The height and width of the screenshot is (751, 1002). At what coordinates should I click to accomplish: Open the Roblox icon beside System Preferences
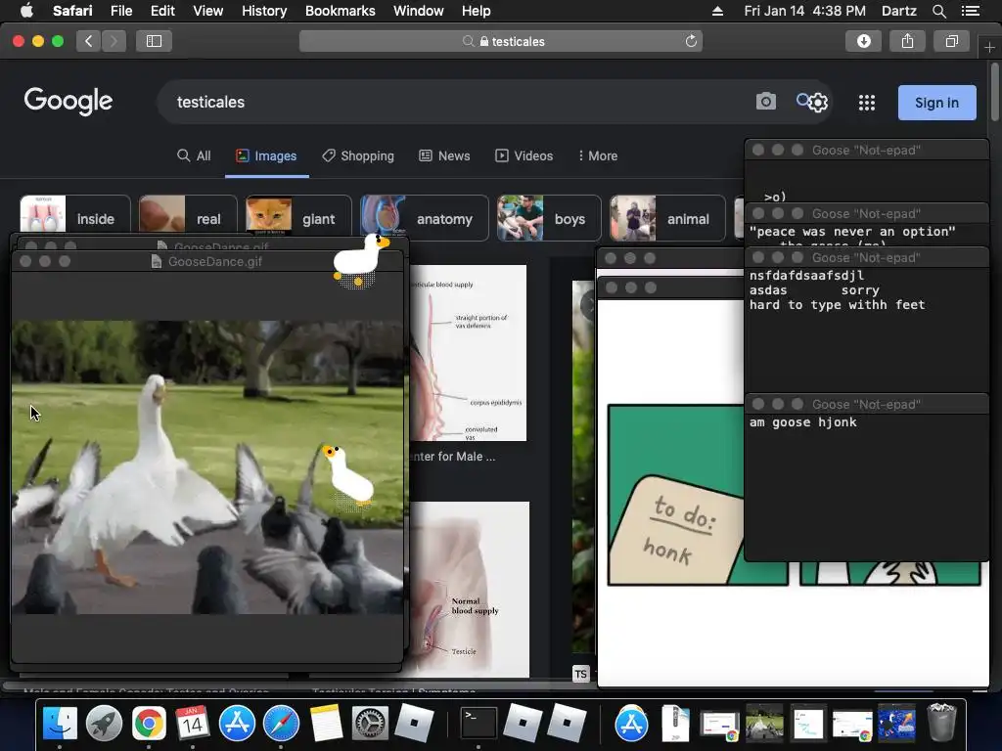click(414, 724)
